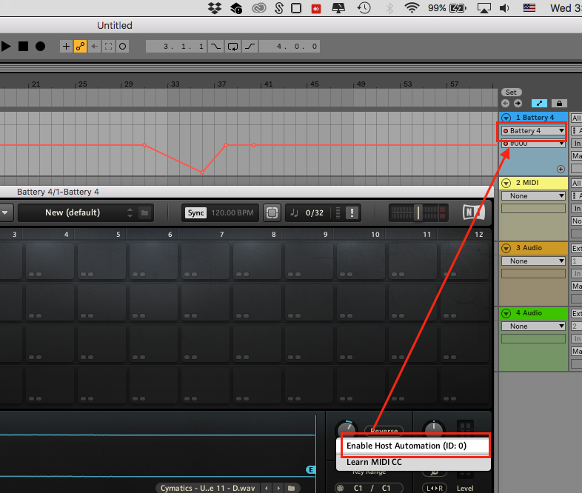Click the Native Instruments logo
The image size is (582, 493).
point(473,212)
